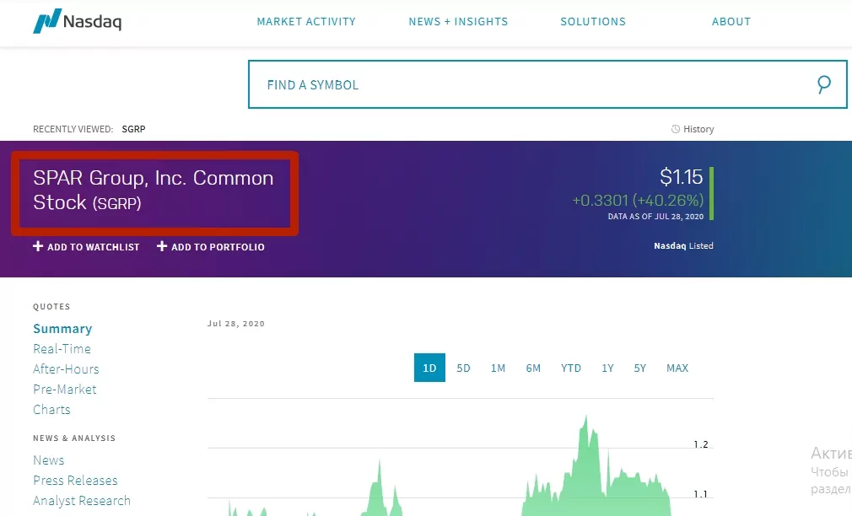Click the +0.3301 (+40.26%) change value
Viewport: 852px width, 516px height.
[x=638, y=201]
